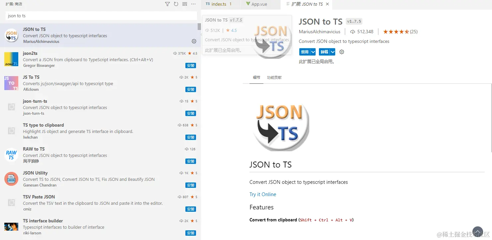This screenshot has height=240, width=492.
Task: Click the App.vue Vue file icon
Action: 248,4
